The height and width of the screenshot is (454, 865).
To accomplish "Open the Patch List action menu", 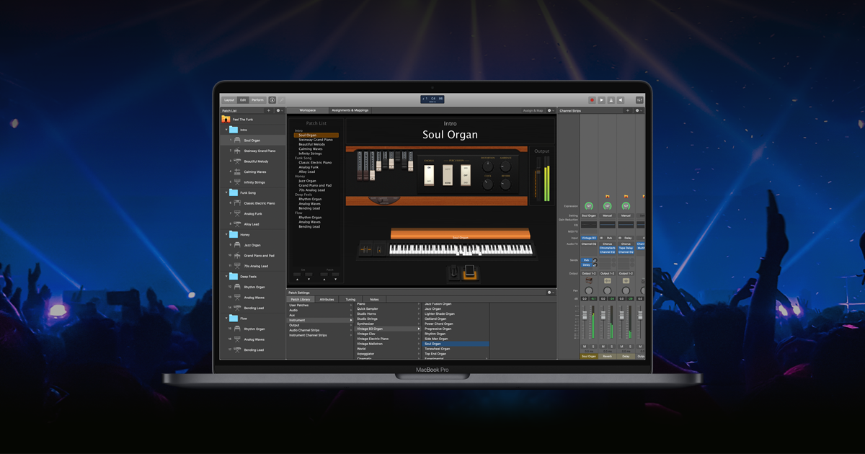I will tap(278, 111).
